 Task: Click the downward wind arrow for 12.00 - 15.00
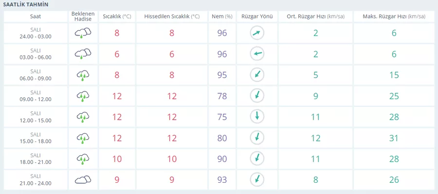257,117
